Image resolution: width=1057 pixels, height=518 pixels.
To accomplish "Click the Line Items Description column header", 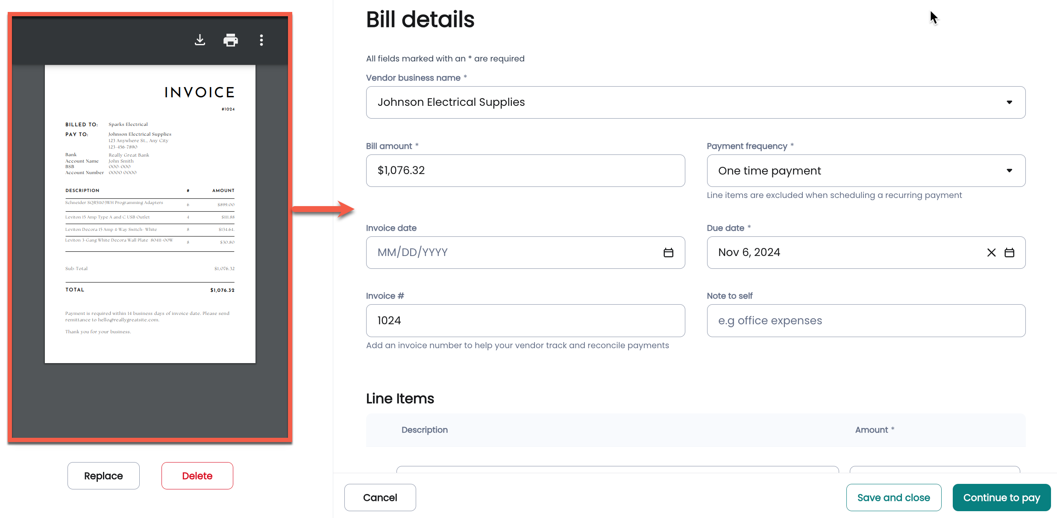I will pyautogui.click(x=424, y=430).
